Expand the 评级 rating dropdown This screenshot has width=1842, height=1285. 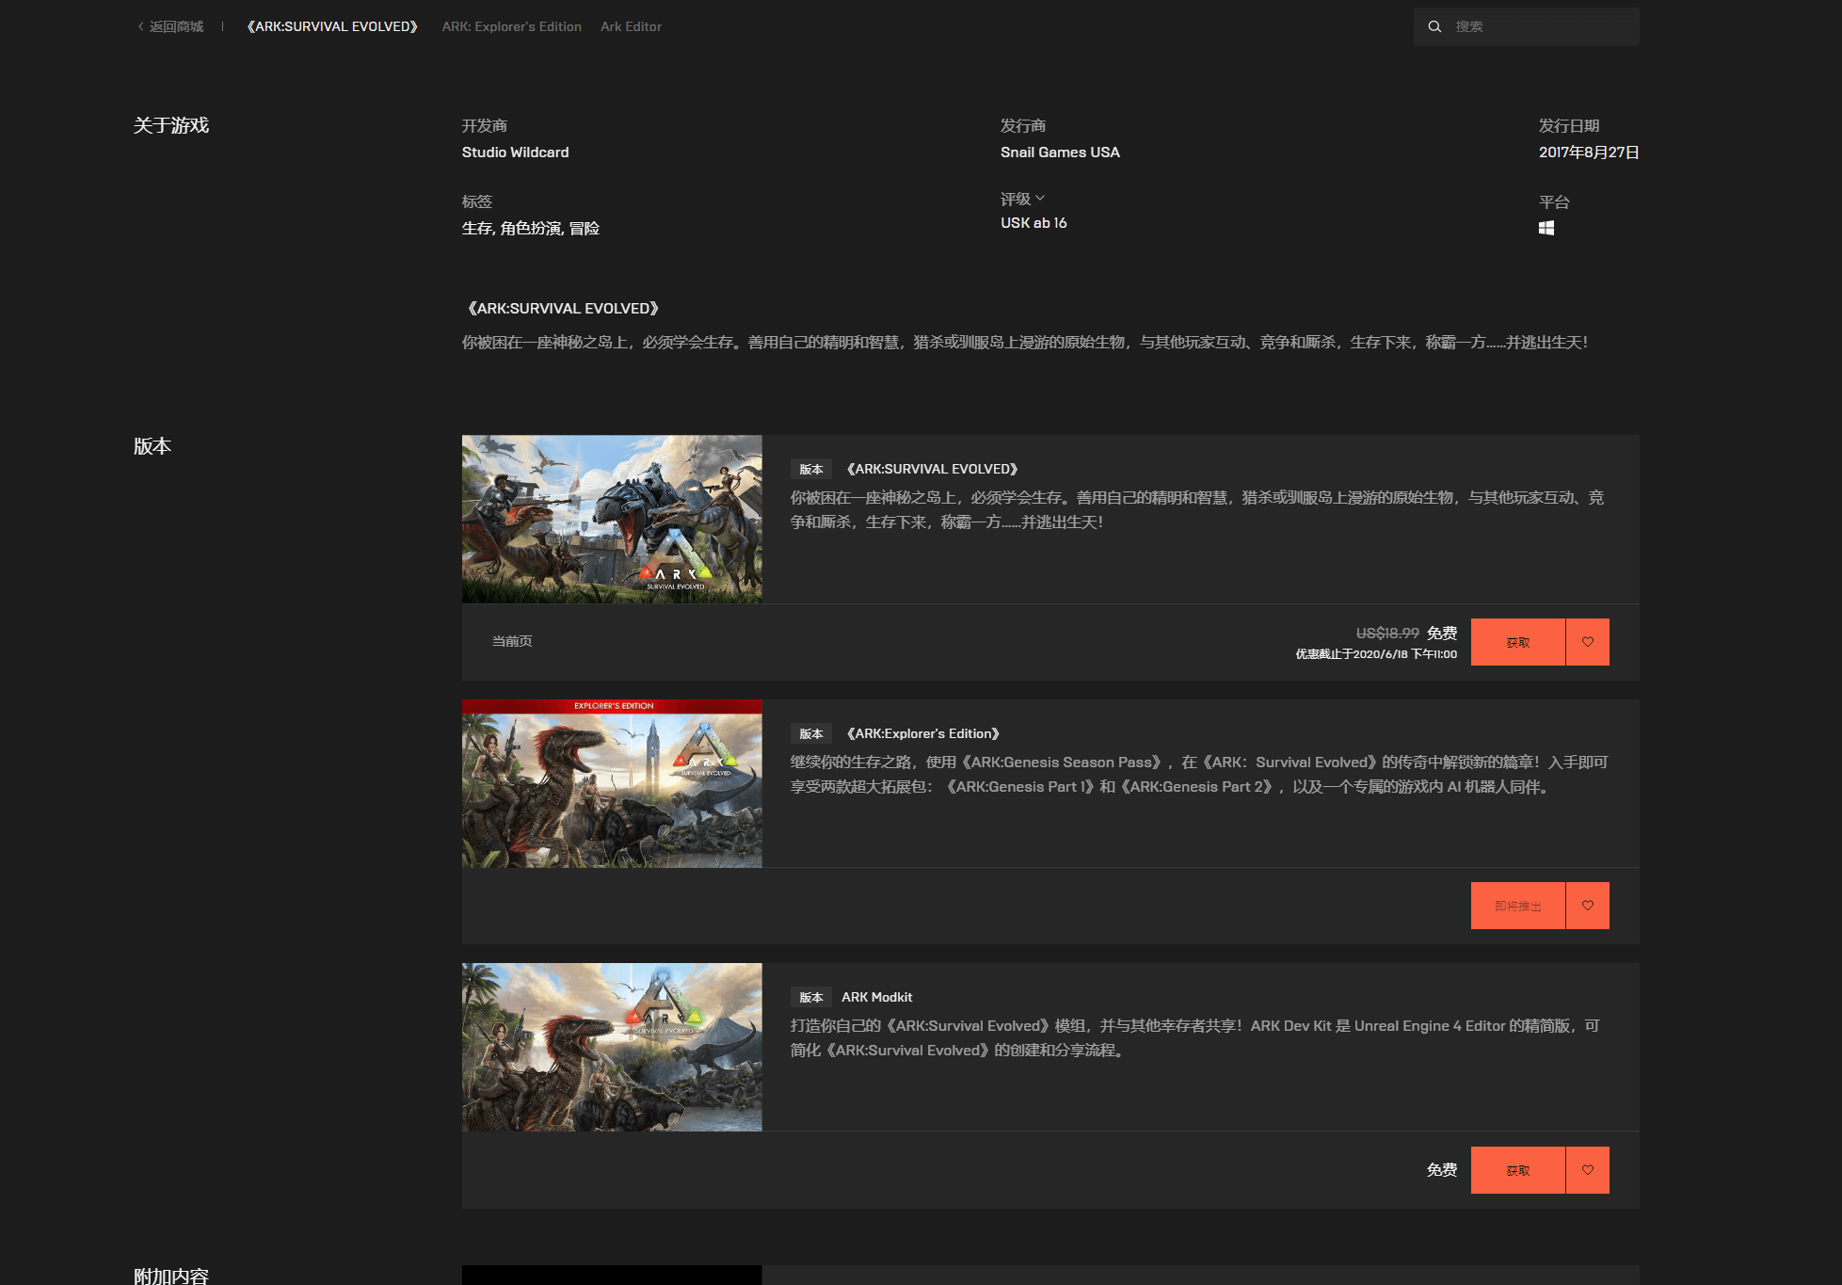[x=1023, y=199]
